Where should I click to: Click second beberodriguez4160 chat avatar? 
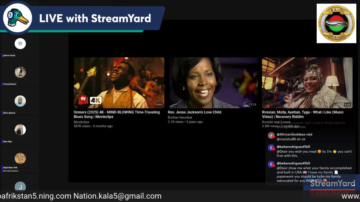(271, 164)
